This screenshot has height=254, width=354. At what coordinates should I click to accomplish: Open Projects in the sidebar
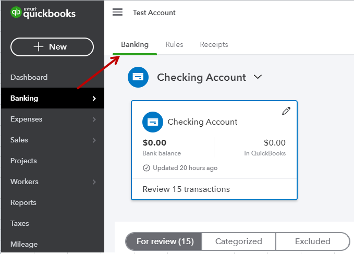(52, 161)
